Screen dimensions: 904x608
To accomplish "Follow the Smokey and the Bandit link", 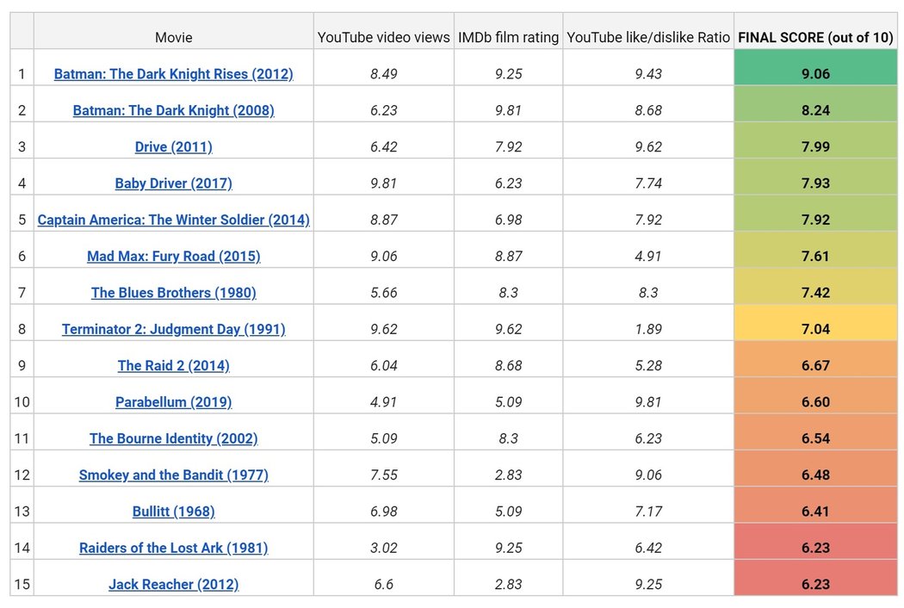I will click(173, 475).
